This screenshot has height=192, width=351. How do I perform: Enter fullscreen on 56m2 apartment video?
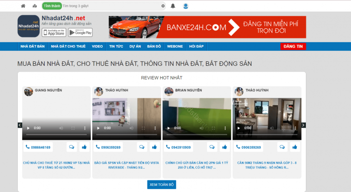pyautogui.click(x=284, y=128)
